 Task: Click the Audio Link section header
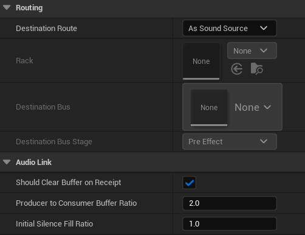(33, 163)
